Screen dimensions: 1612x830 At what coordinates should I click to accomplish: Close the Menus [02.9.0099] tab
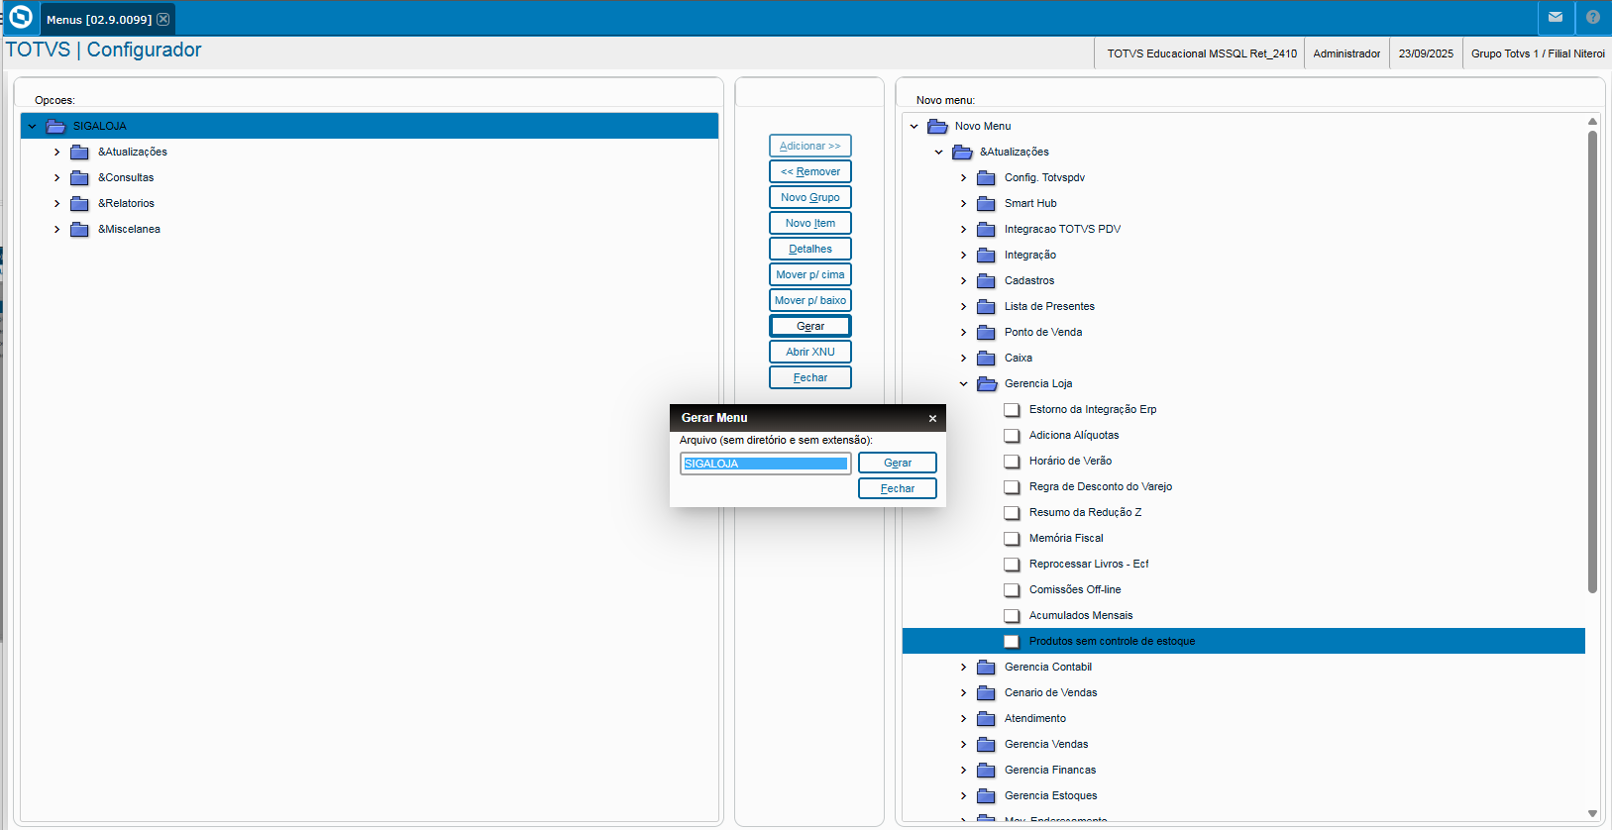163,19
